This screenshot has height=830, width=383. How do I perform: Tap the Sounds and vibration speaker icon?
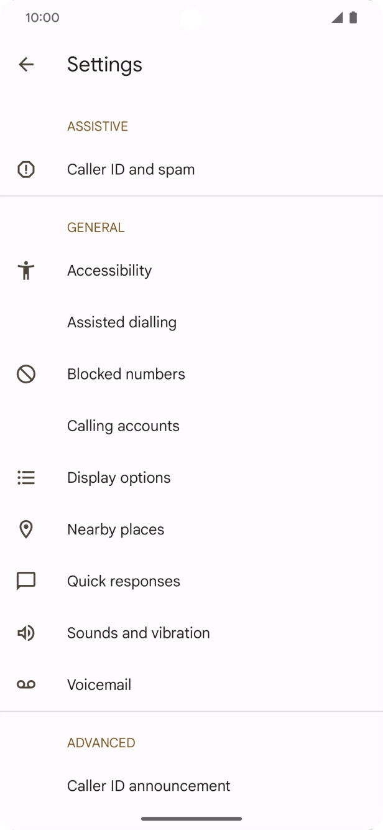[x=26, y=633]
